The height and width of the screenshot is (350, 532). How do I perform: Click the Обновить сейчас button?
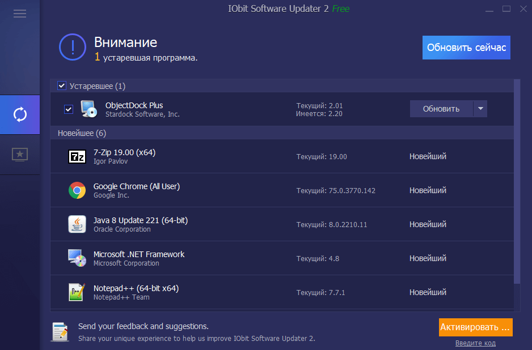[x=466, y=48]
